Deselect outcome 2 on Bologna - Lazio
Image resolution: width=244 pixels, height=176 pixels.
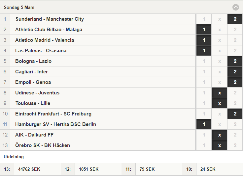(x=235, y=61)
